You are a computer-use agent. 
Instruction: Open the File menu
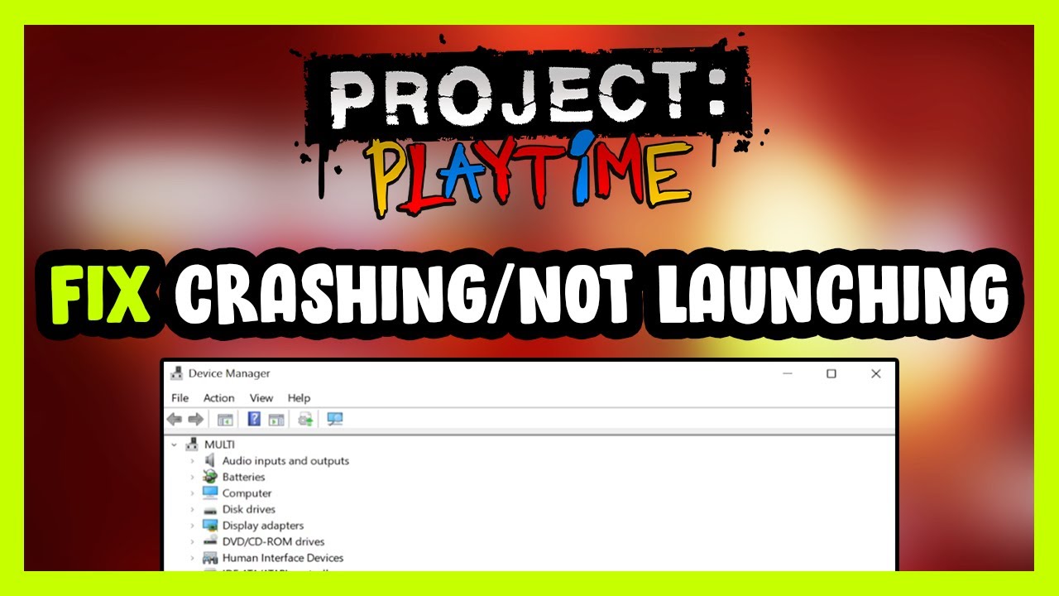pyautogui.click(x=180, y=397)
